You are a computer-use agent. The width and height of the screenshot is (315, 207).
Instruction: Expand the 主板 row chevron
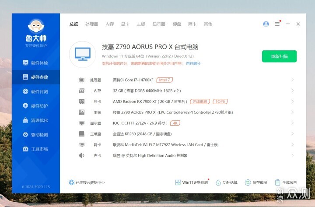pos(293,112)
